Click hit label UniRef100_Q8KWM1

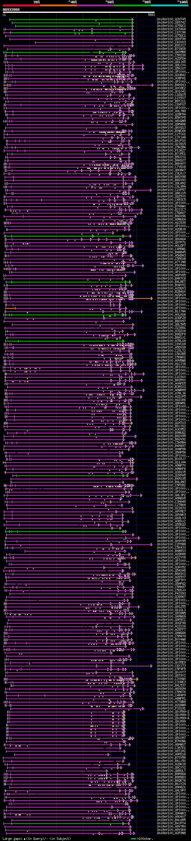[171, 403]
